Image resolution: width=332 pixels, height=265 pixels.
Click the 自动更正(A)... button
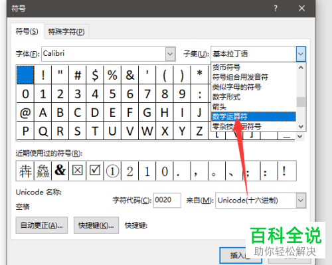coord(42,225)
